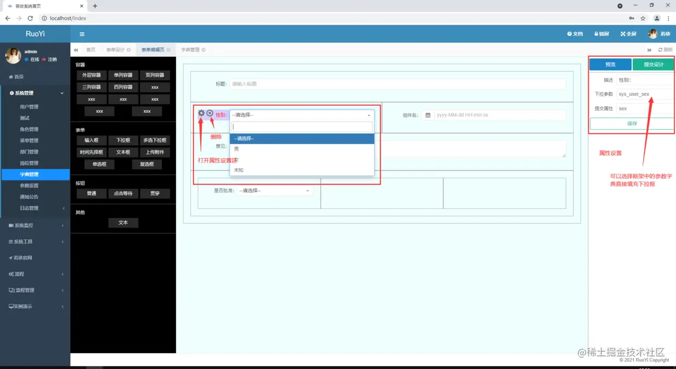Add a 复选框 checkbox component
Screen dimensions: 676x369
(x=147, y=164)
